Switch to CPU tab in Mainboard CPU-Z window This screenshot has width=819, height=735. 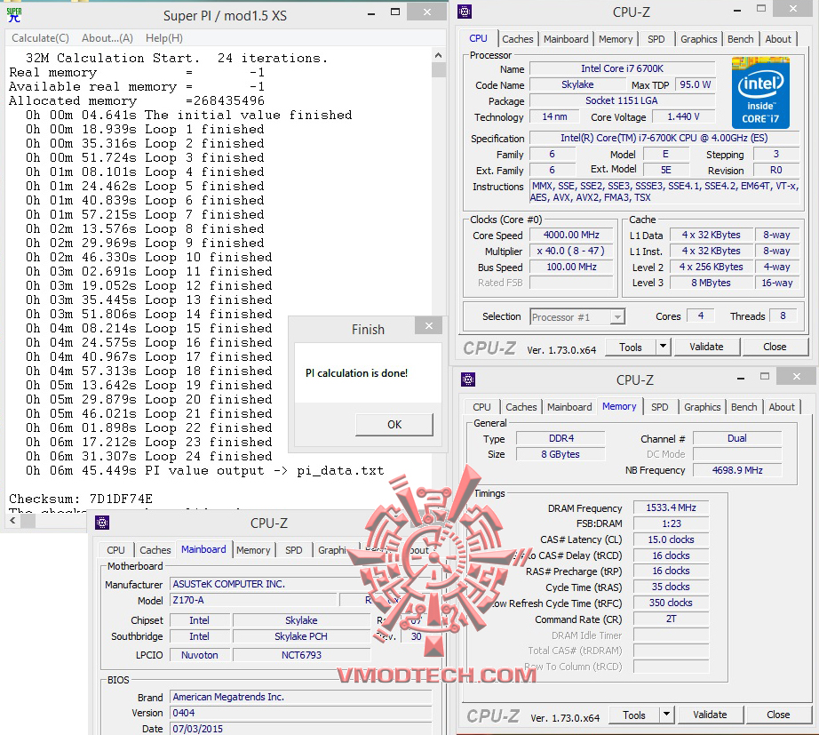pos(116,550)
